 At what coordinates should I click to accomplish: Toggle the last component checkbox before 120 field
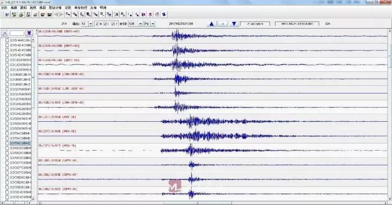(x=113, y=24)
